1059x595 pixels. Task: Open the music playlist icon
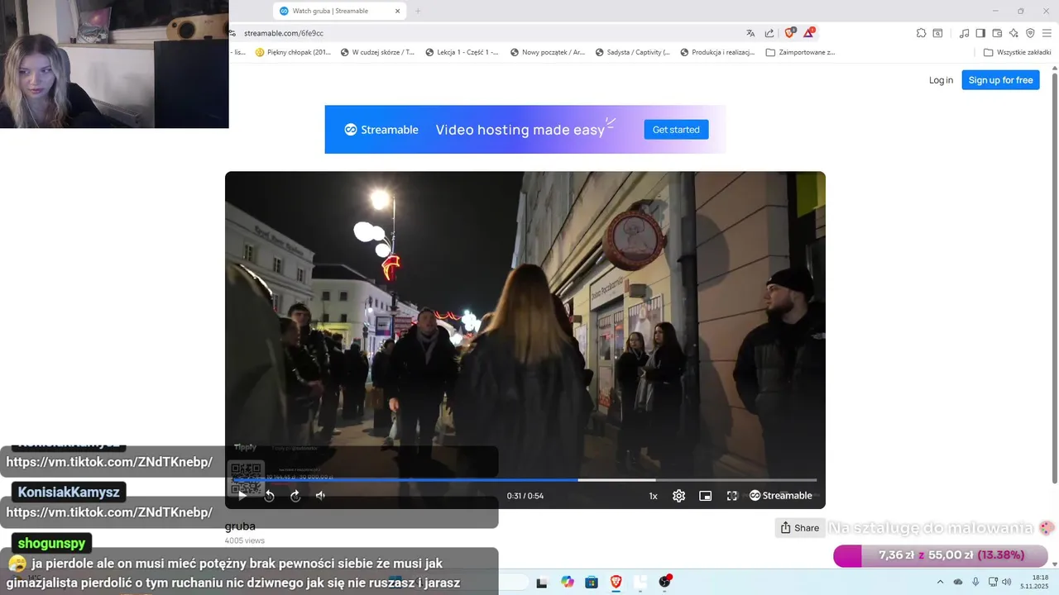point(964,33)
